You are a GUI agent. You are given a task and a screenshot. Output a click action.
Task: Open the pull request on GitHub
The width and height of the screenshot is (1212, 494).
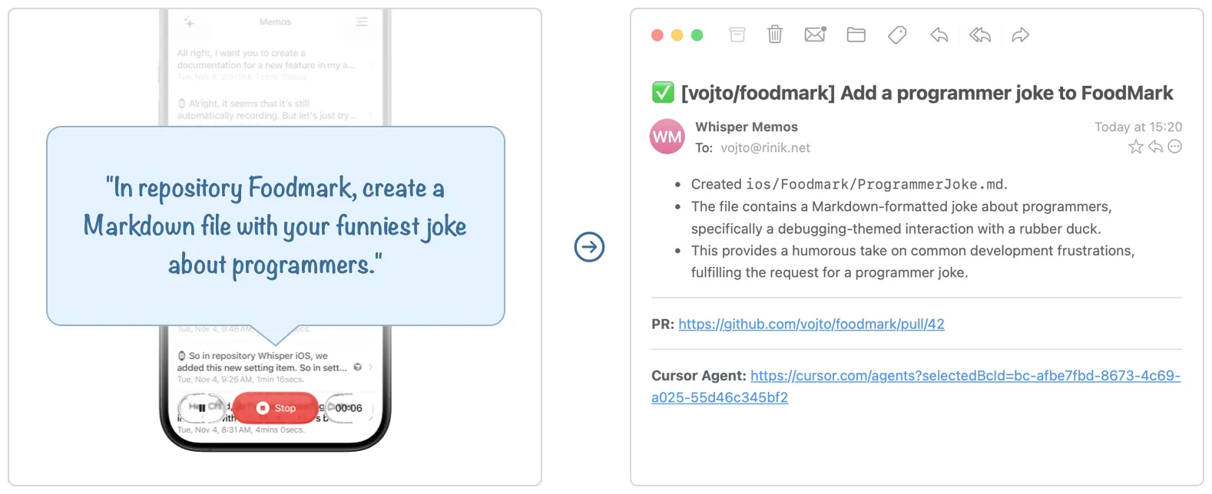pos(811,324)
